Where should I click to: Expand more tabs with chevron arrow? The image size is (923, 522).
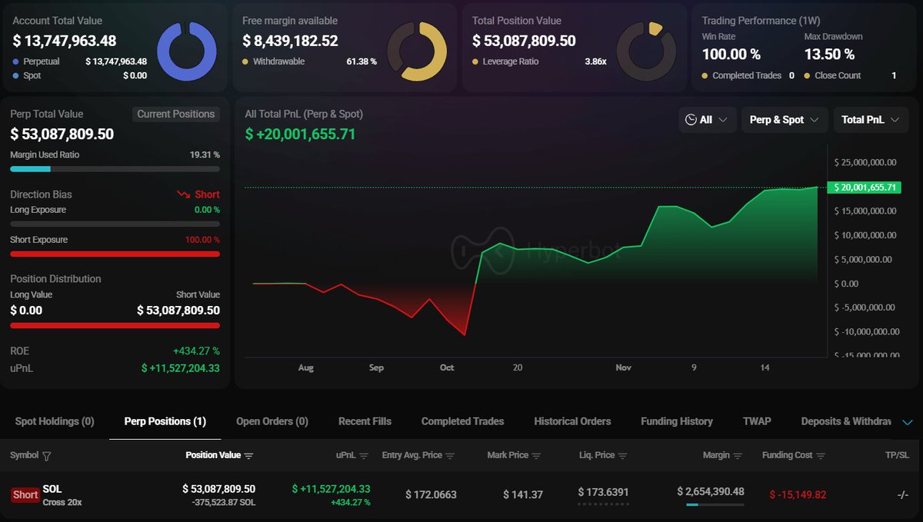pyautogui.click(x=908, y=422)
